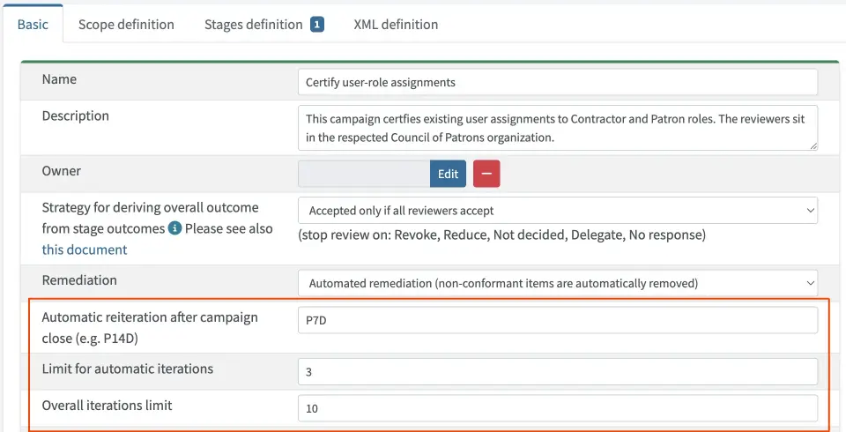846x432 pixels.
Task: Focus the Limit for automatic iterations field
Action: 558,372
